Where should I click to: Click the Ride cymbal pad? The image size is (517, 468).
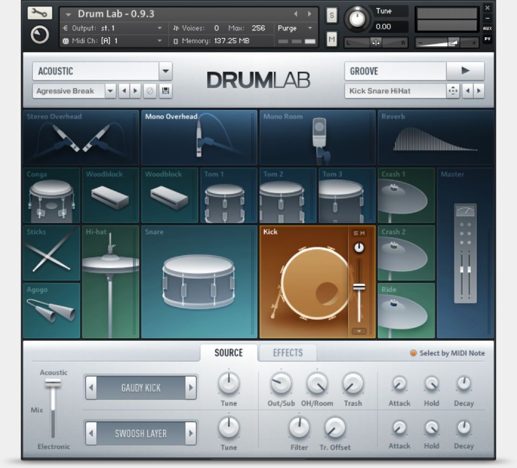coord(406,311)
